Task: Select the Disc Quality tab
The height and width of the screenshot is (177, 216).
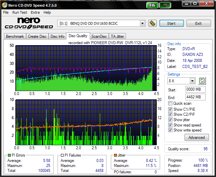Action: point(78,36)
